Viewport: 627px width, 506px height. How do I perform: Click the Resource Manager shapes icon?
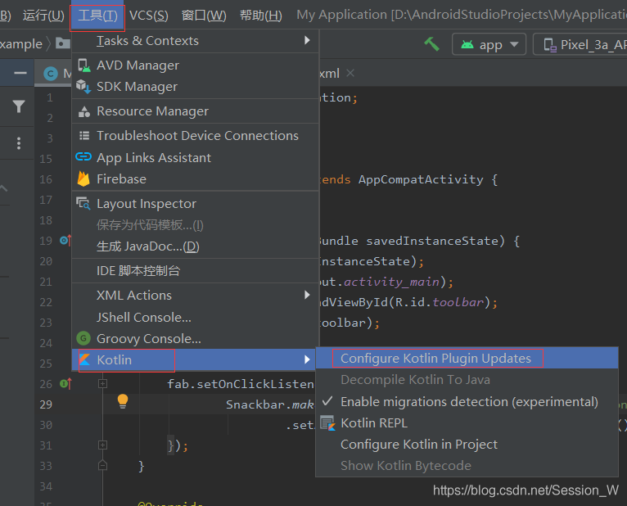[x=84, y=111]
